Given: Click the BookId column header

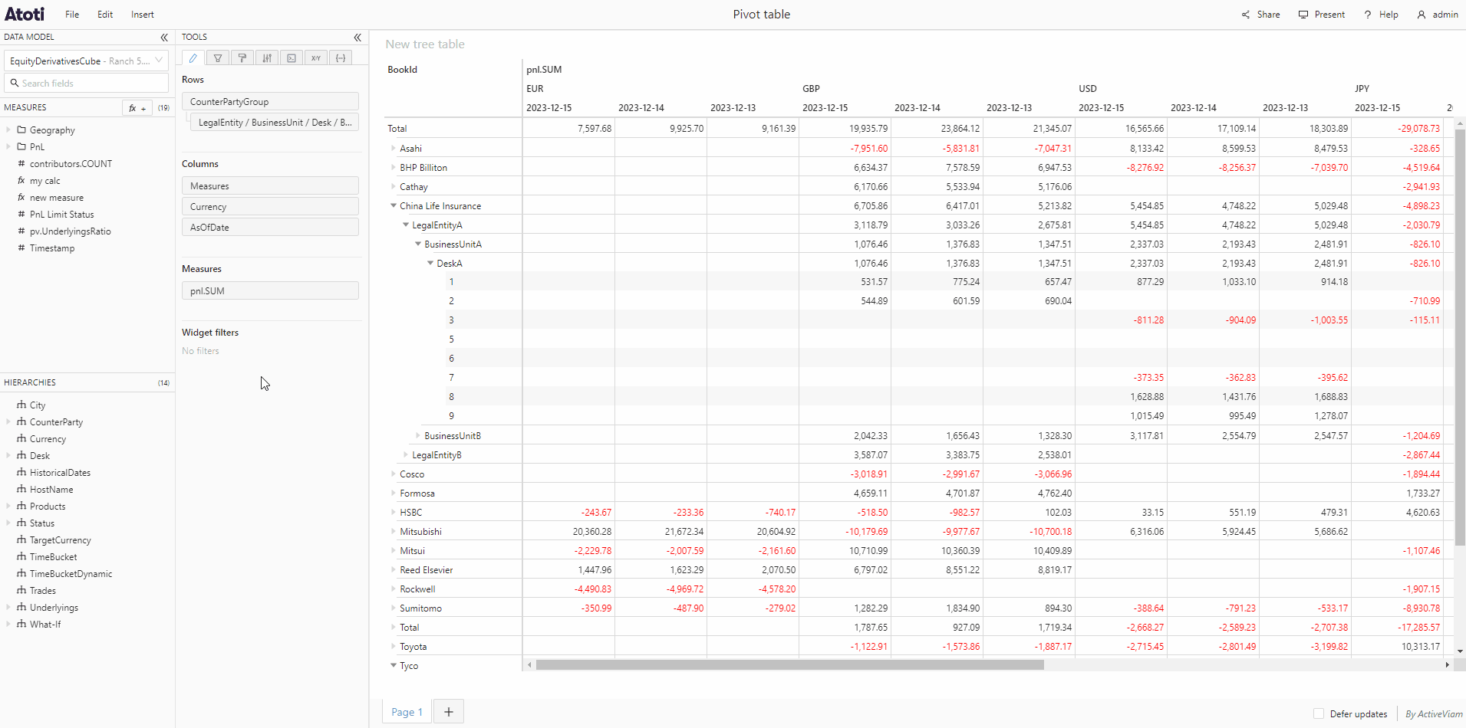Looking at the screenshot, I should [402, 70].
